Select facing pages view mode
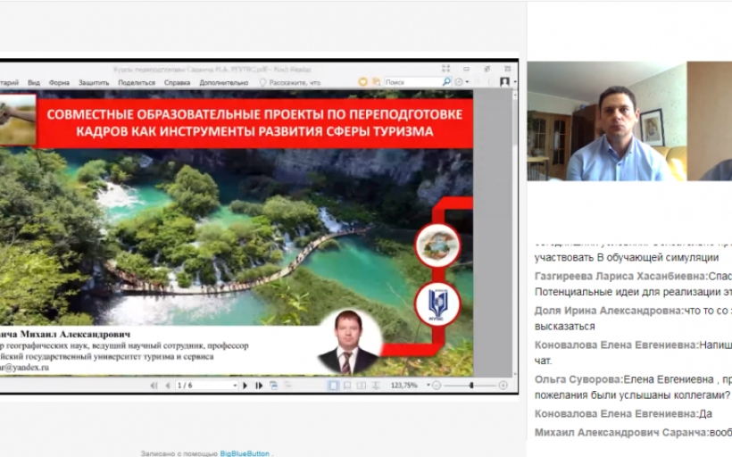Image resolution: width=732 pixels, height=457 pixels. point(362,386)
